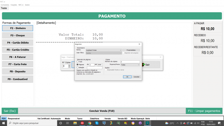224x126 pixels.
Task: Open Google Chrome from the taskbar
Action: [x=90, y=123]
